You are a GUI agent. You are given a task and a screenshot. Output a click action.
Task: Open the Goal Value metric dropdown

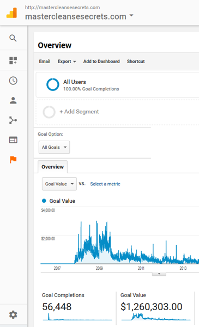[59, 184]
